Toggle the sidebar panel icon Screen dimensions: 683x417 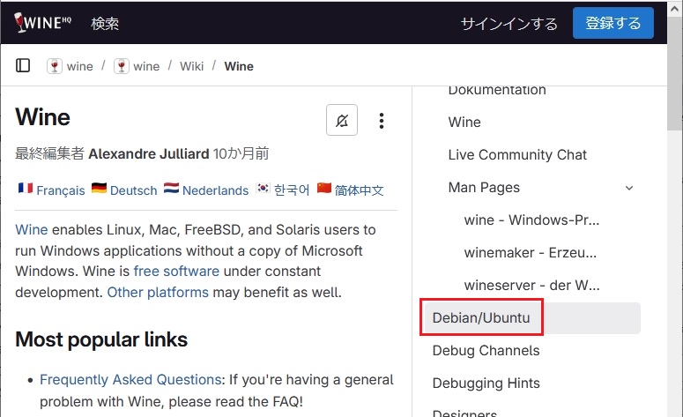pos(24,66)
